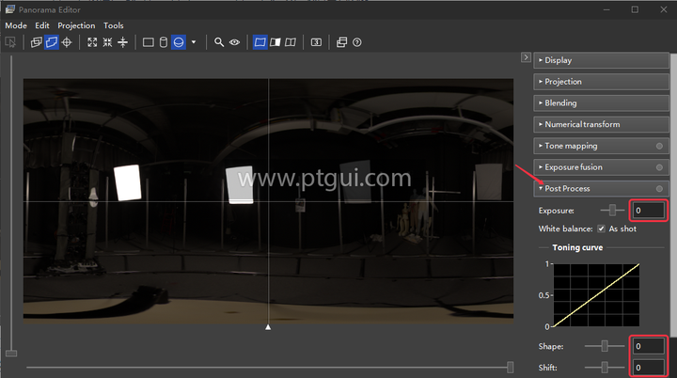
Task: Choose the rectilinear projection icon
Action: [149, 42]
